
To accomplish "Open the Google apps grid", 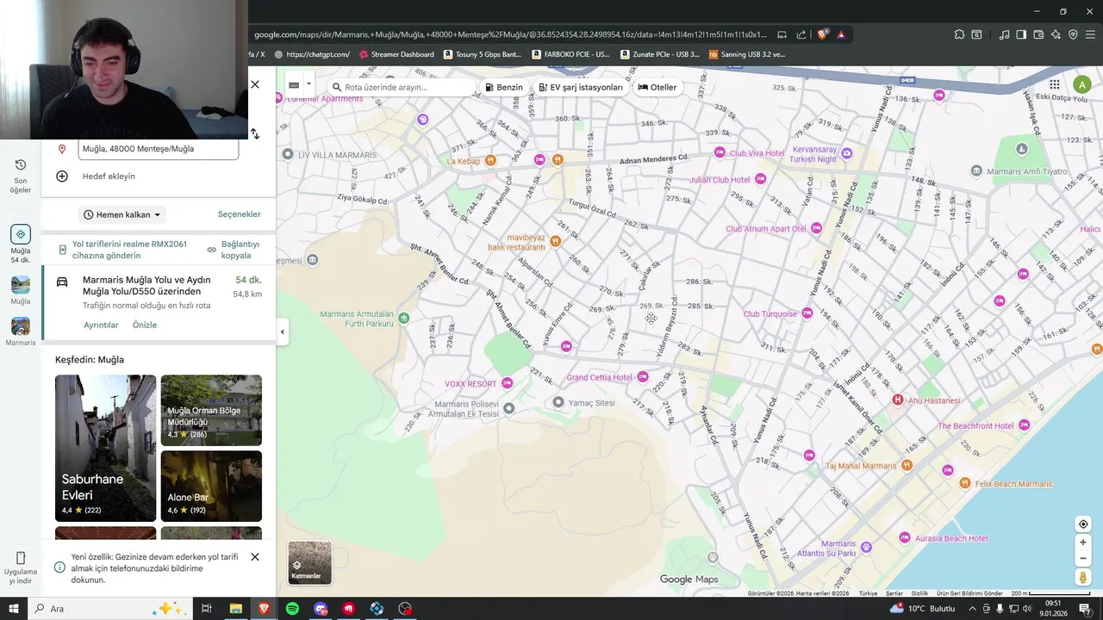I will coord(1055,84).
